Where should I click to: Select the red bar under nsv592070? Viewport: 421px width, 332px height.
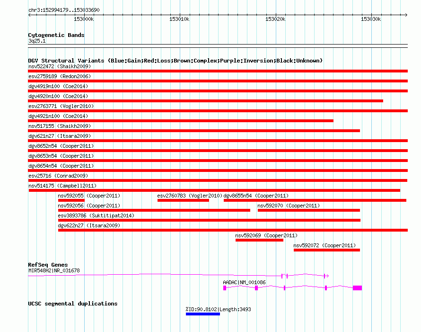tap(309, 210)
